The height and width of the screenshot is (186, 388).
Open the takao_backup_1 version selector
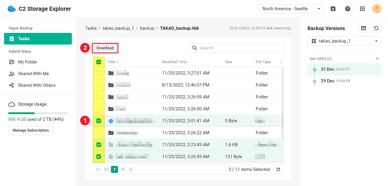[344, 41]
